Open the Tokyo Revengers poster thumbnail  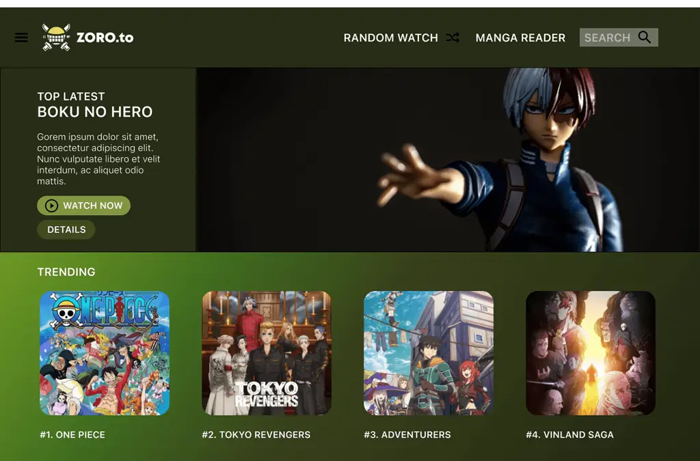(267, 353)
